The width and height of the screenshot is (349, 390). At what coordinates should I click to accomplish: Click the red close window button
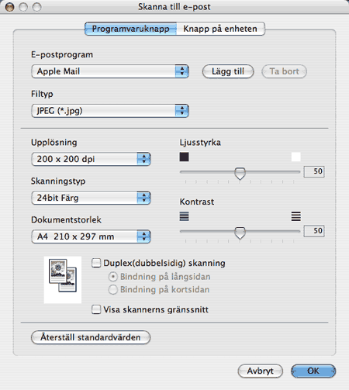pos(10,7)
